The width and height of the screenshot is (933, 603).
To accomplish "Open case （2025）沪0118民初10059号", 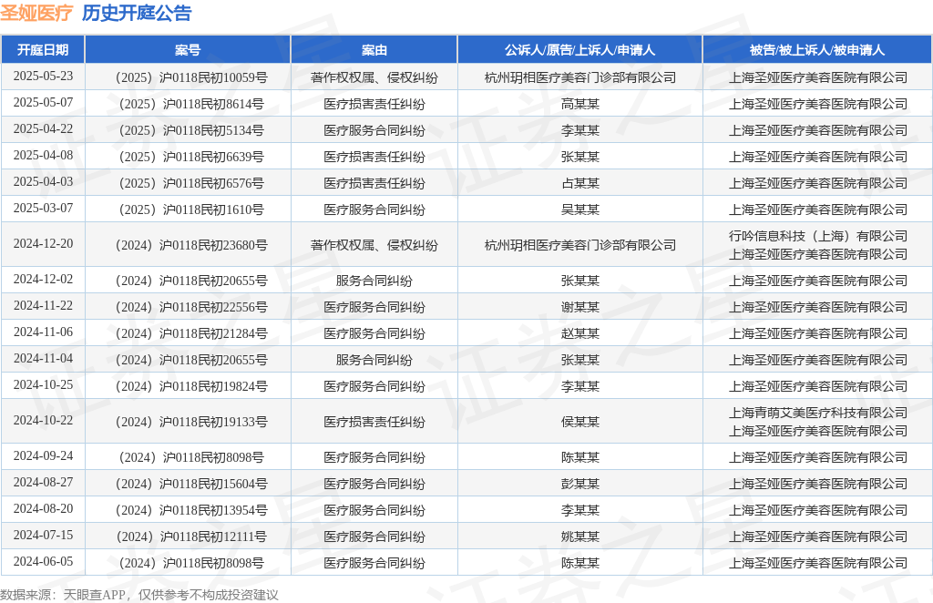I will pyautogui.click(x=188, y=77).
